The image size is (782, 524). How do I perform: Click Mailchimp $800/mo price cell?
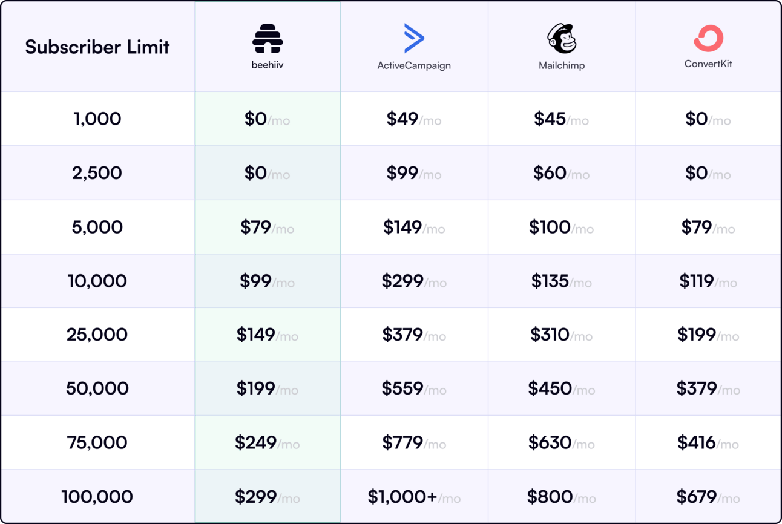(x=562, y=497)
